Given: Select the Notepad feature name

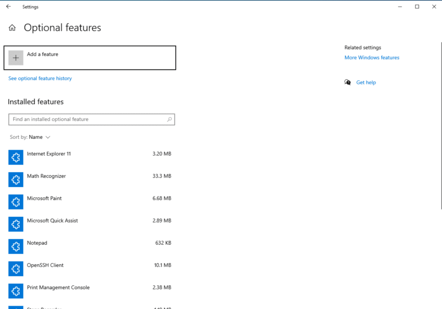Looking at the screenshot, I should click(37, 243).
